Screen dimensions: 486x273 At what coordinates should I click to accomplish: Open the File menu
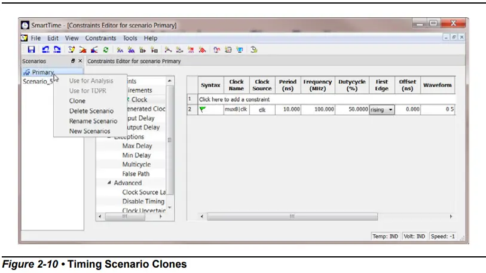[36, 38]
